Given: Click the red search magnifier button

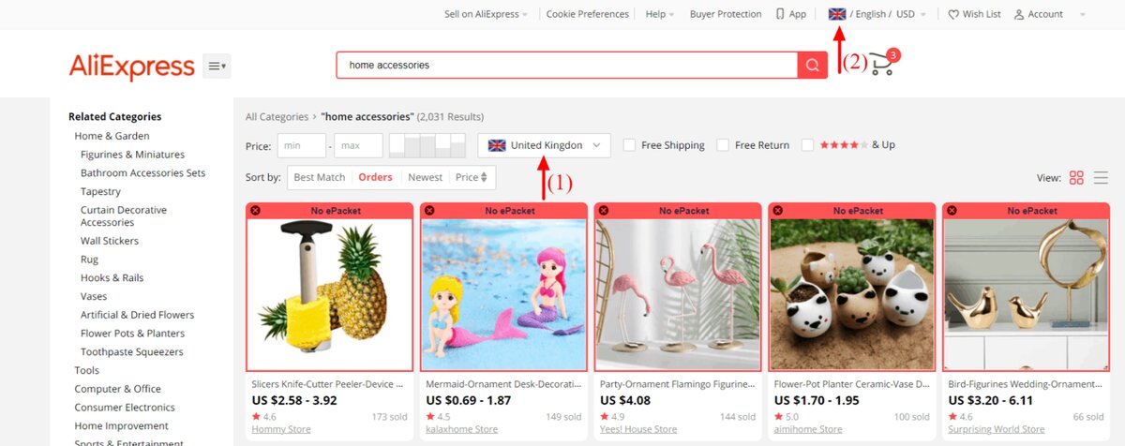Looking at the screenshot, I should 812,66.
